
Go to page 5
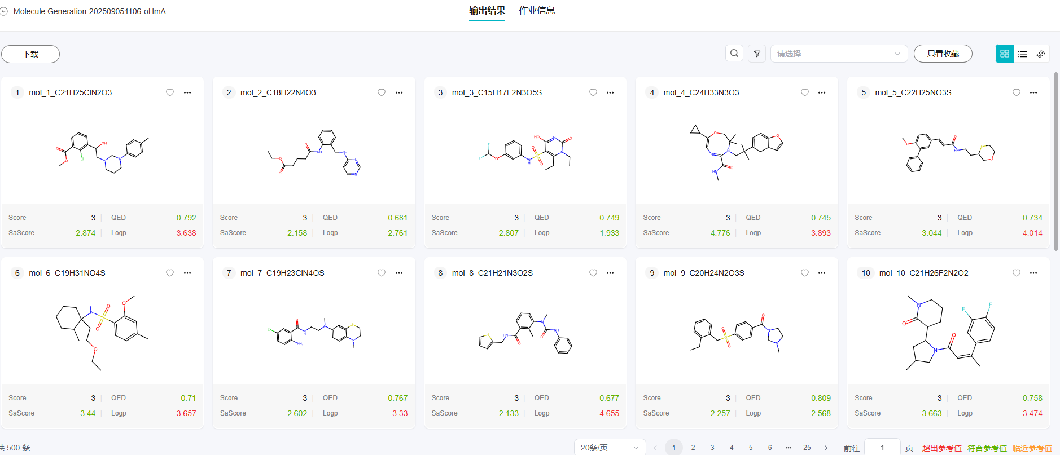point(751,448)
